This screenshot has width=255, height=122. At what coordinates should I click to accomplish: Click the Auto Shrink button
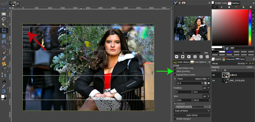pyautogui.click(x=192, y=115)
